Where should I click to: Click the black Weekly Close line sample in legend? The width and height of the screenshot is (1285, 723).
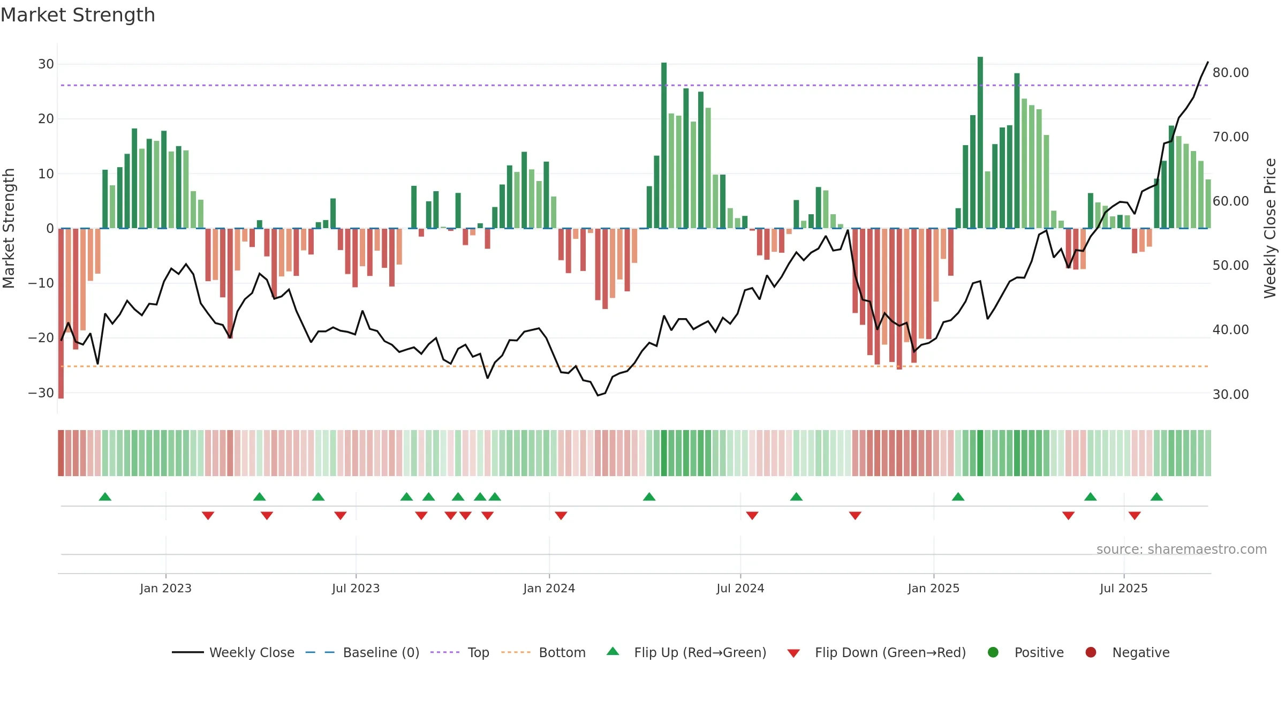coord(188,652)
